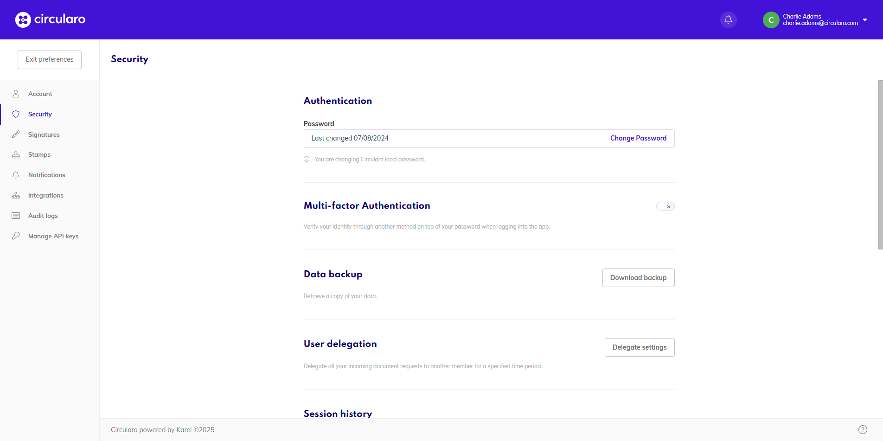Screen dimensions: 883x441
Task: Click the pen icon beside Signatures
Action: point(16,134)
